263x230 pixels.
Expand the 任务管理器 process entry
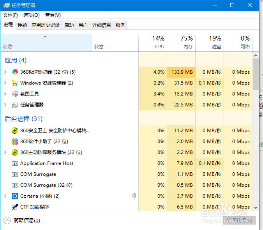tap(5, 105)
